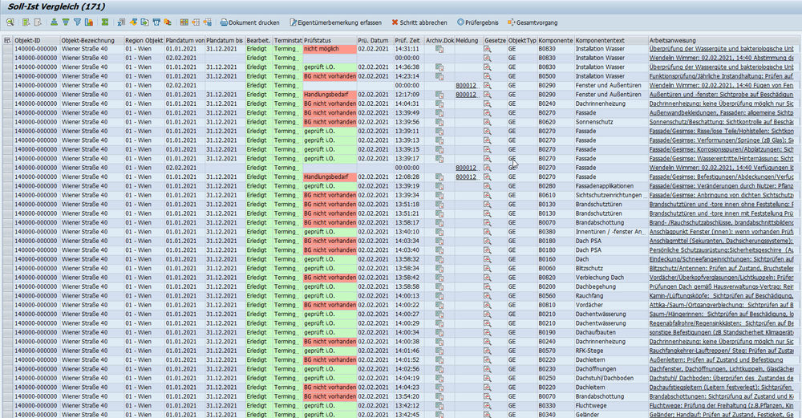
Task: Click Eigentümerbemerkung erfassen button
Action: tap(335, 22)
